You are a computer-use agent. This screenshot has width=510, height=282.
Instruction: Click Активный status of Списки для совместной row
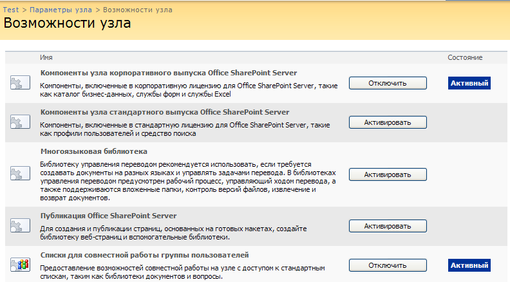pyautogui.click(x=469, y=265)
